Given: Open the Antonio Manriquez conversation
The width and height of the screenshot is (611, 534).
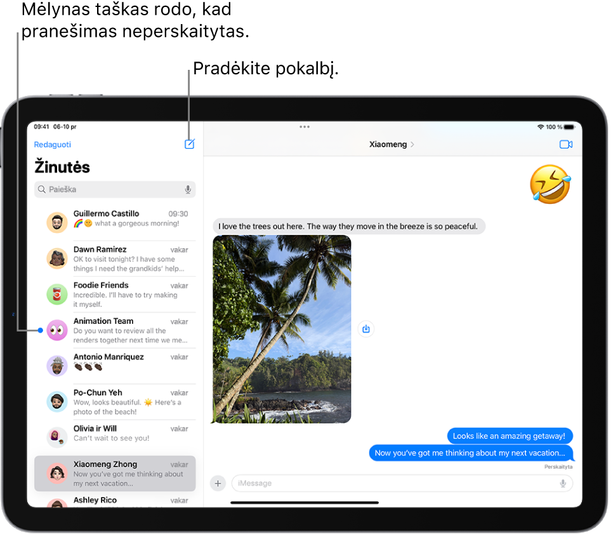Looking at the screenshot, I should point(115,366).
